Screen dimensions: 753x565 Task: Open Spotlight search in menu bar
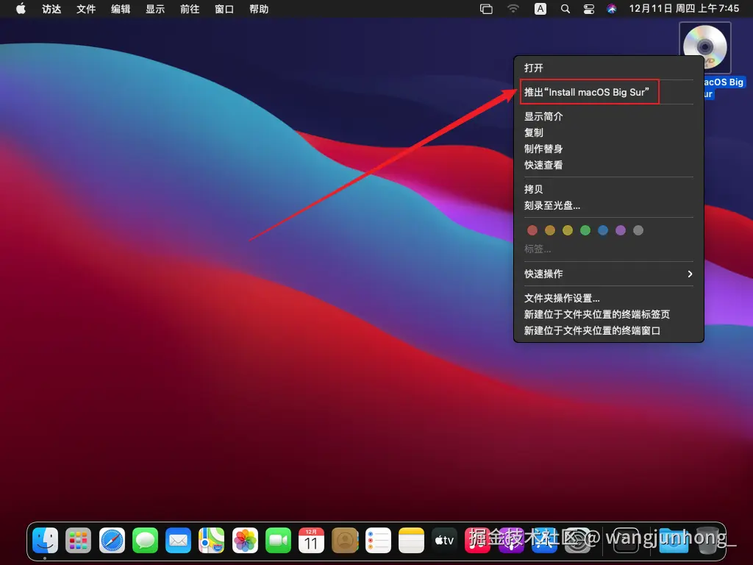[564, 8]
